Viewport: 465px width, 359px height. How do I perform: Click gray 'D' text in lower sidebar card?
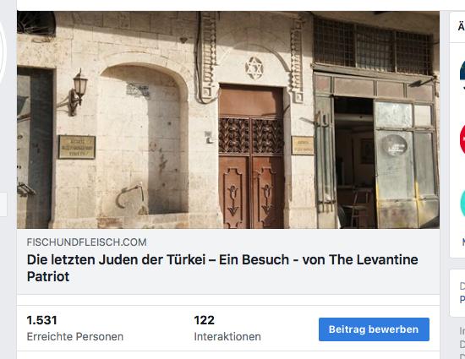point(462,286)
